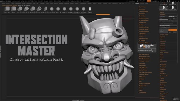Open the Zscript menu
Image resolution: width=180 pixels, height=101 pixels.
[x=142, y=3]
